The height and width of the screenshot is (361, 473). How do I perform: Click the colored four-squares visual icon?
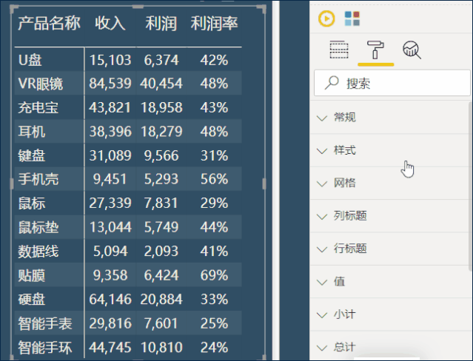pos(352,18)
